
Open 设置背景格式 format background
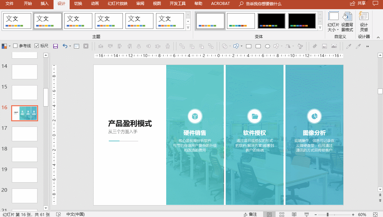(347, 22)
